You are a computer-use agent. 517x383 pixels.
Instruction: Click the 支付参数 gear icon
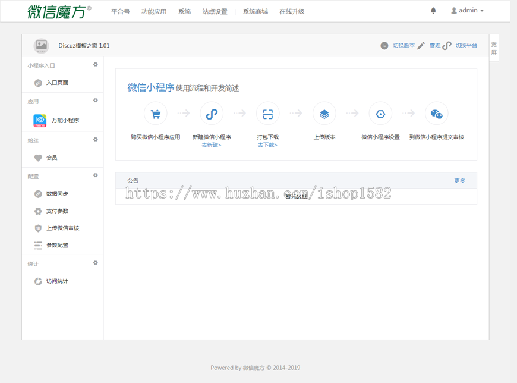38,211
